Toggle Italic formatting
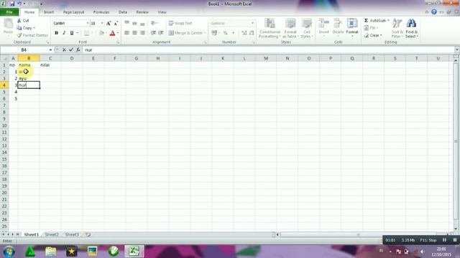The image size is (460, 258). (x=64, y=33)
